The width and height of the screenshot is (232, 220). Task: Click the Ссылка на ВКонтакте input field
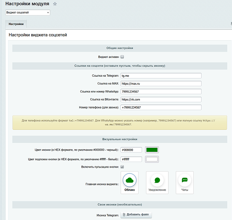161,99
